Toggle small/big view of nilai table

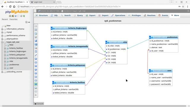106,42
